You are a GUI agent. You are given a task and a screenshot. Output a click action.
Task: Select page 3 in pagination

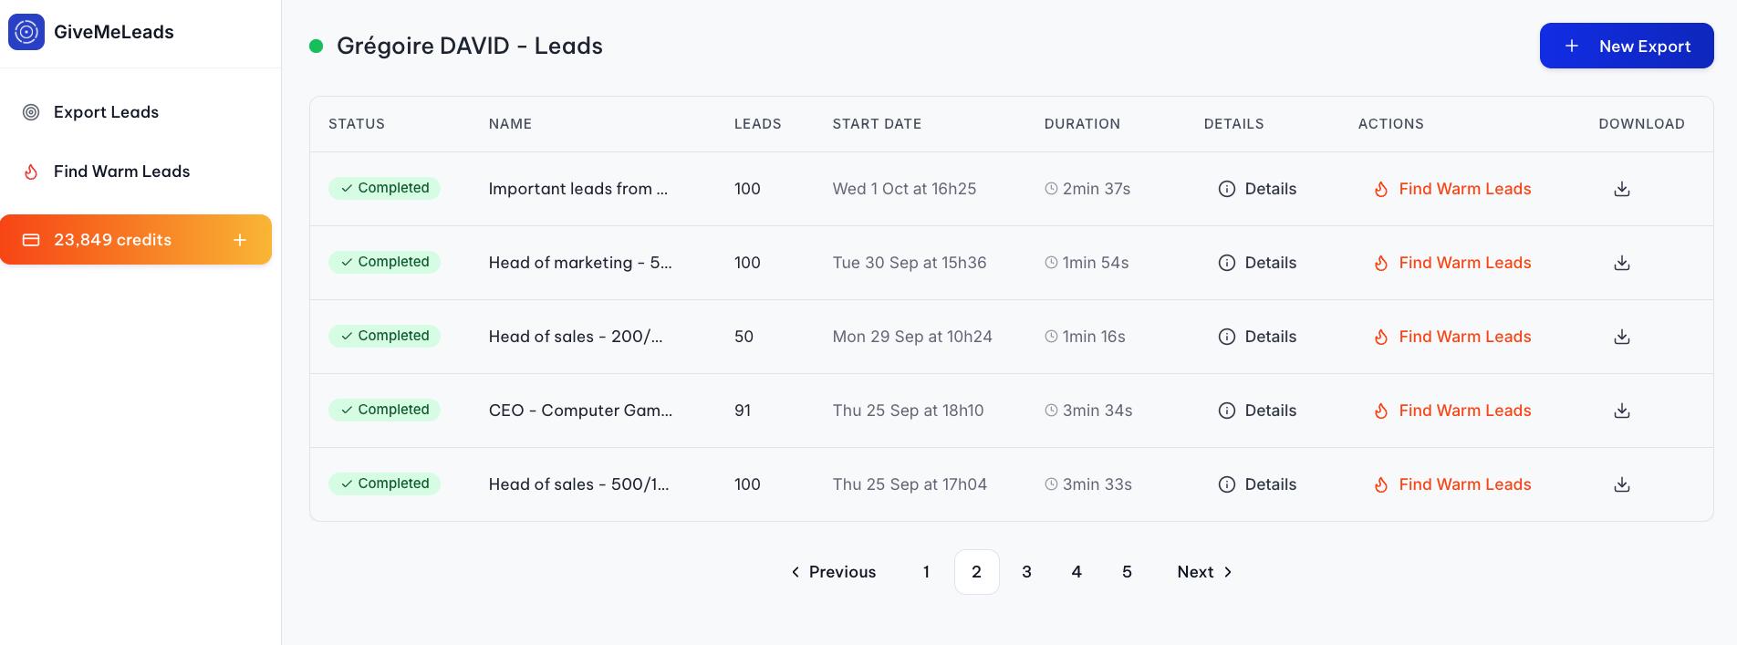click(1026, 572)
